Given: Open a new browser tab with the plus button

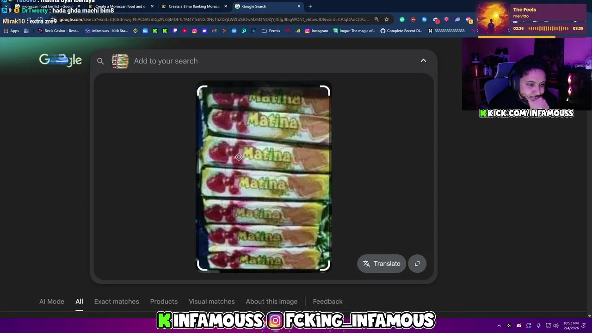Looking at the screenshot, I should coord(310,6).
